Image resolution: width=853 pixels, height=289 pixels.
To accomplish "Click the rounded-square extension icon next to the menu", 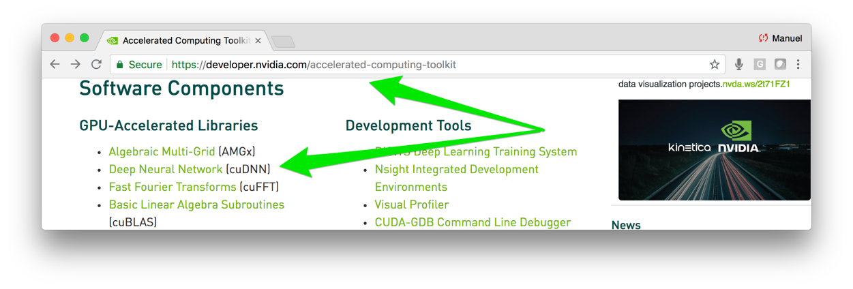I will coord(780,64).
